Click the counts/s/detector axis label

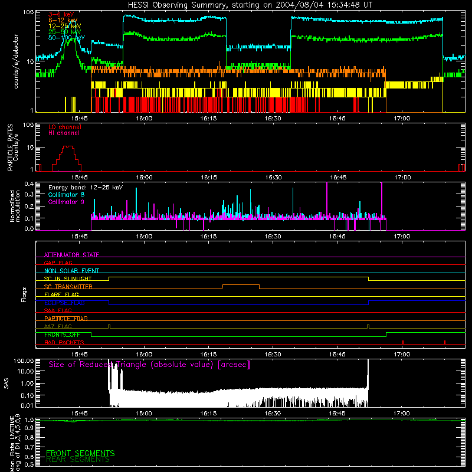16,61
